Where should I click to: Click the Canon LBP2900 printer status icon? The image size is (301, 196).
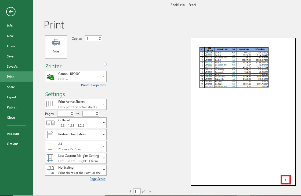click(x=50, y=77)
